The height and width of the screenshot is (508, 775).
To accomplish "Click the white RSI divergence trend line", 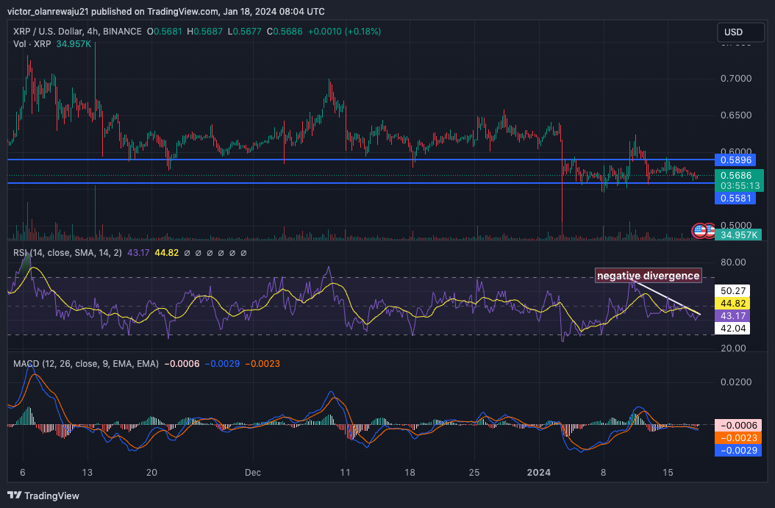I will click(x=667, y=298).
